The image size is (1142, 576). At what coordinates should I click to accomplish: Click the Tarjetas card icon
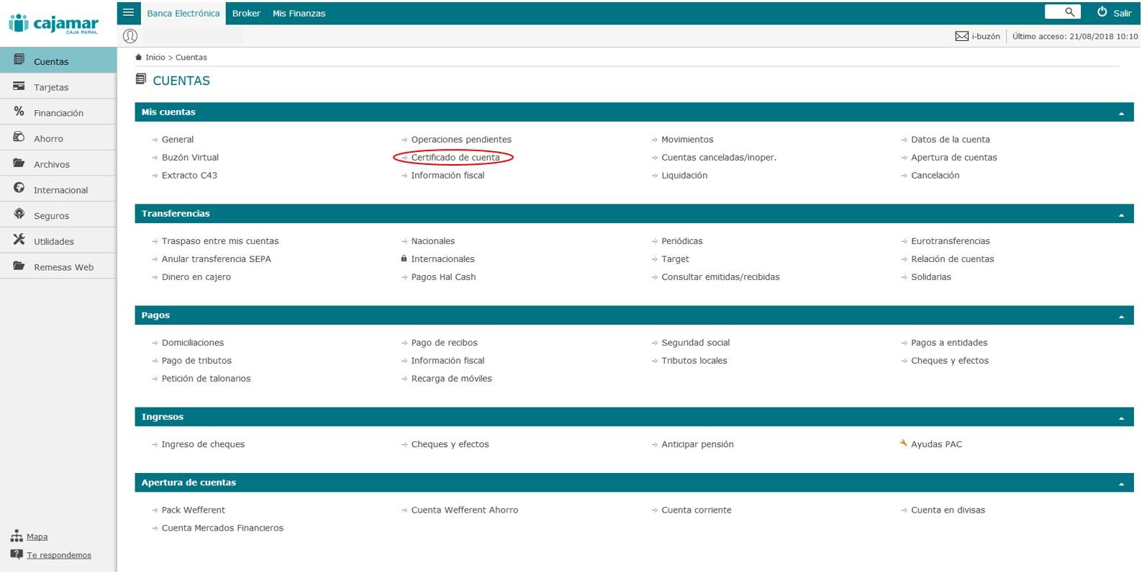[x=19, y=86]
